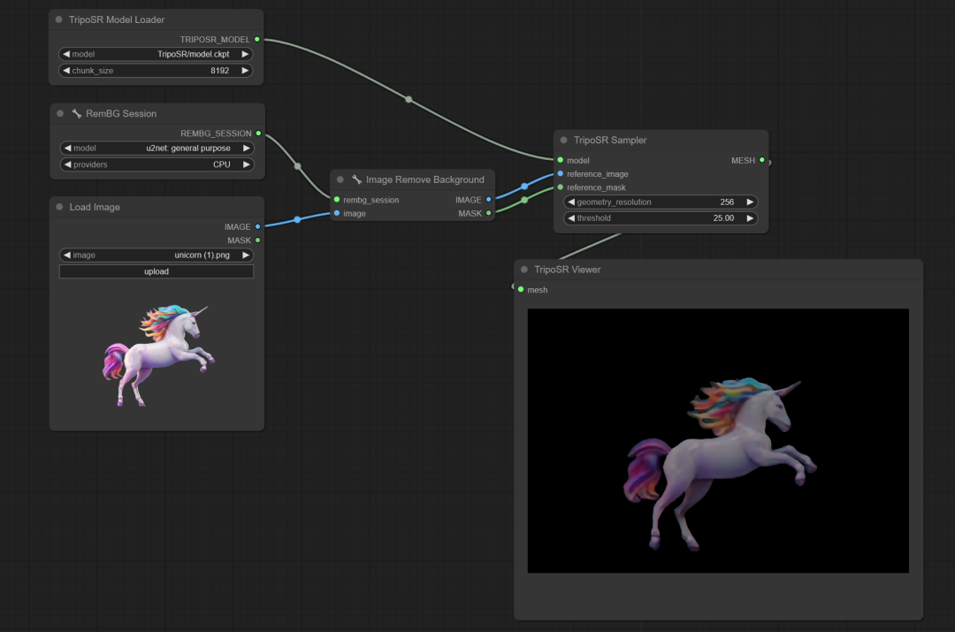
Task: Increase geometry_resolution with the right arrow
Action: click(x=751, y=202)
